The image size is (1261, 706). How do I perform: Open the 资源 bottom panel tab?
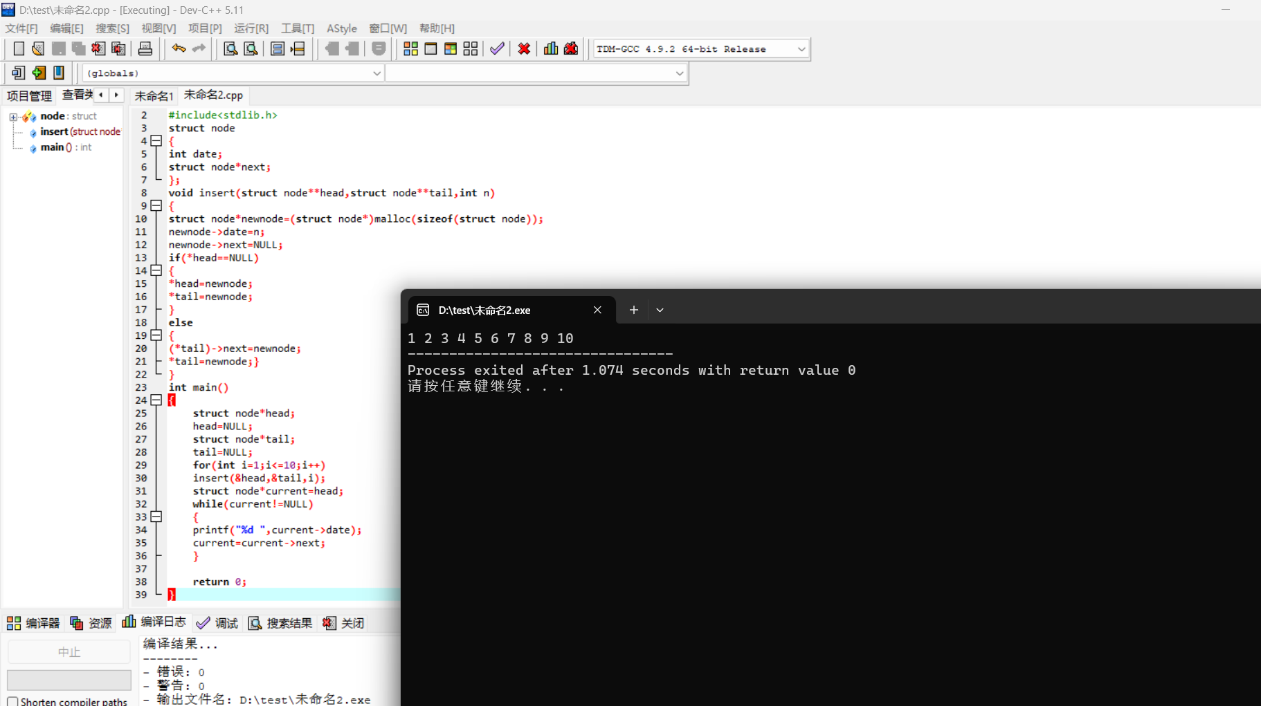click(x=91, y=623)
